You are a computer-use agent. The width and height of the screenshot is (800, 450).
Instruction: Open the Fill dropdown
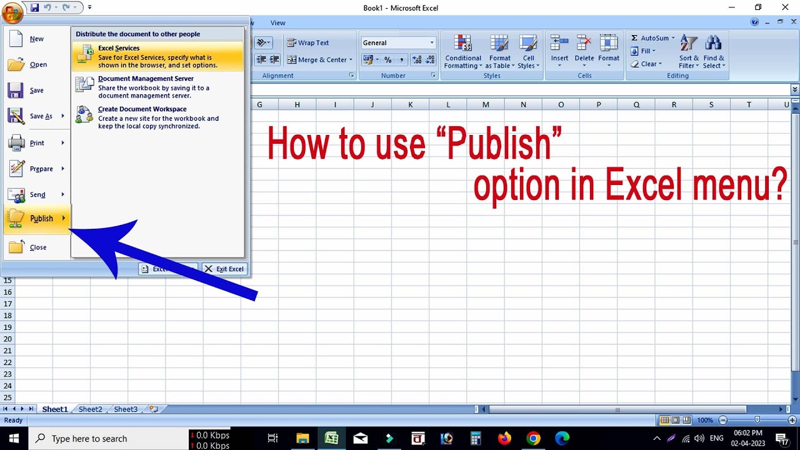click(643, 51)
